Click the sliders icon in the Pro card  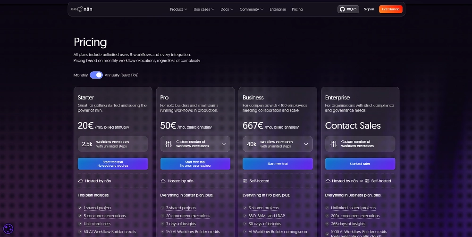point(169,144)
